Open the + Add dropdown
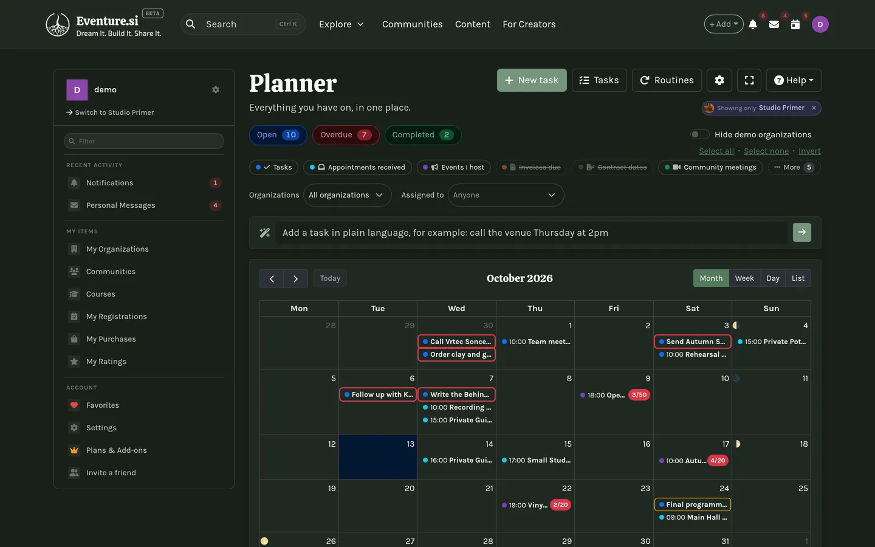Image resolution: width=875 pixels, height=547 pixels. [724, 24]
